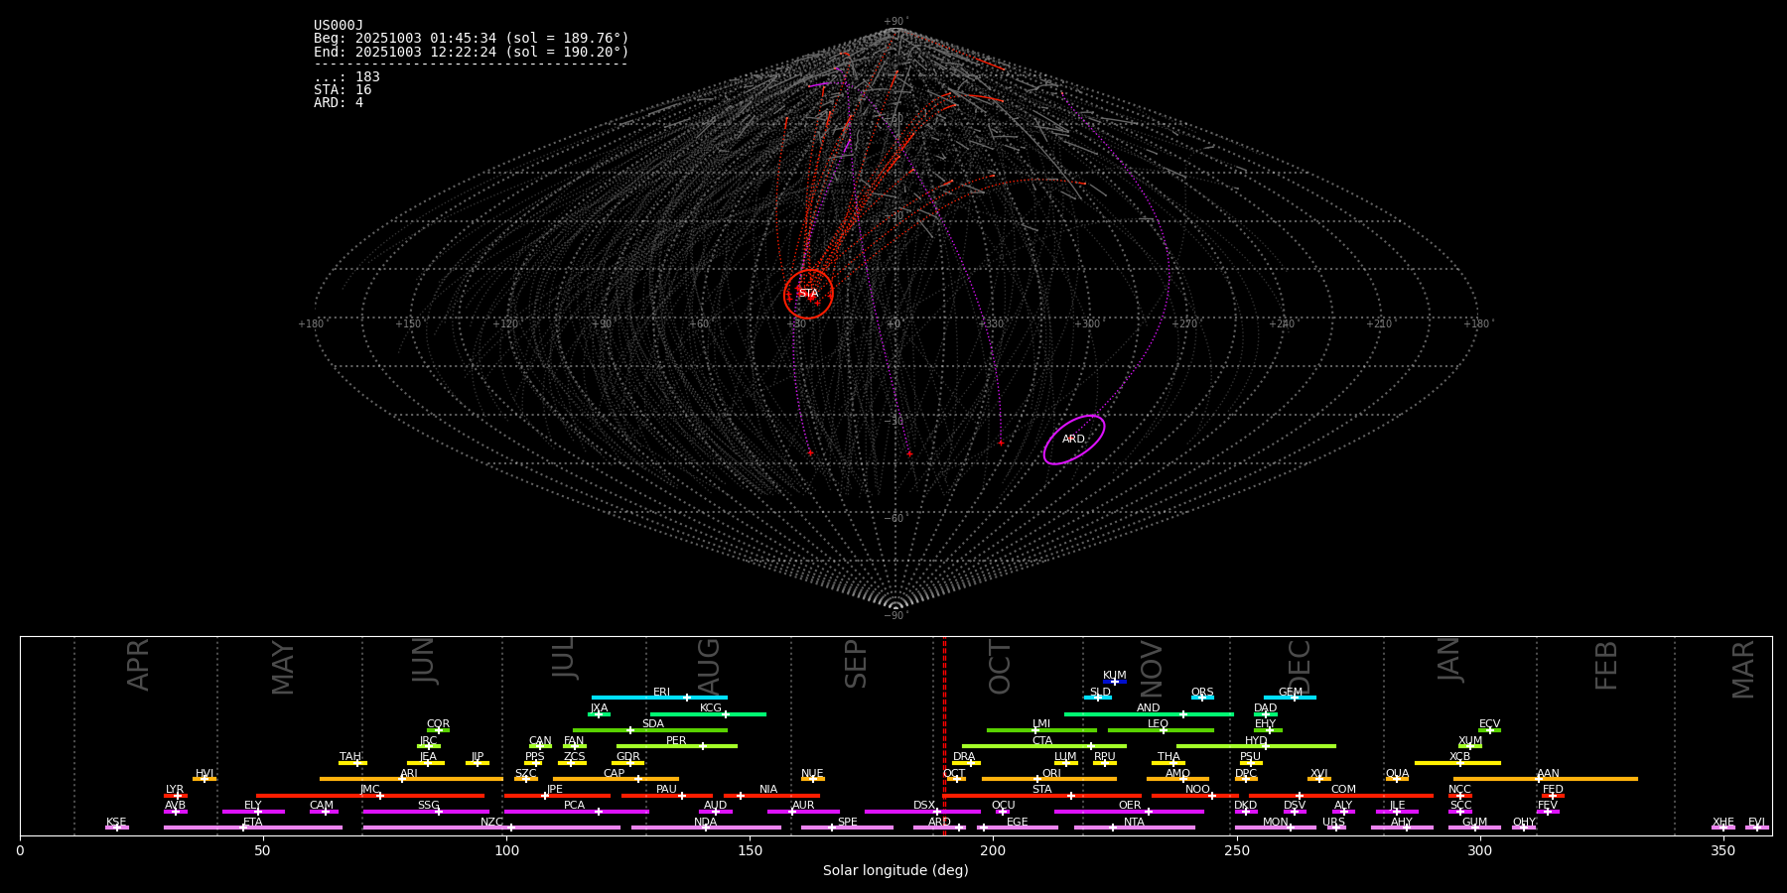The height and width of the screenshot is (893, 1787).
Task: Click the AUR shower label
Action: [803, 806]
